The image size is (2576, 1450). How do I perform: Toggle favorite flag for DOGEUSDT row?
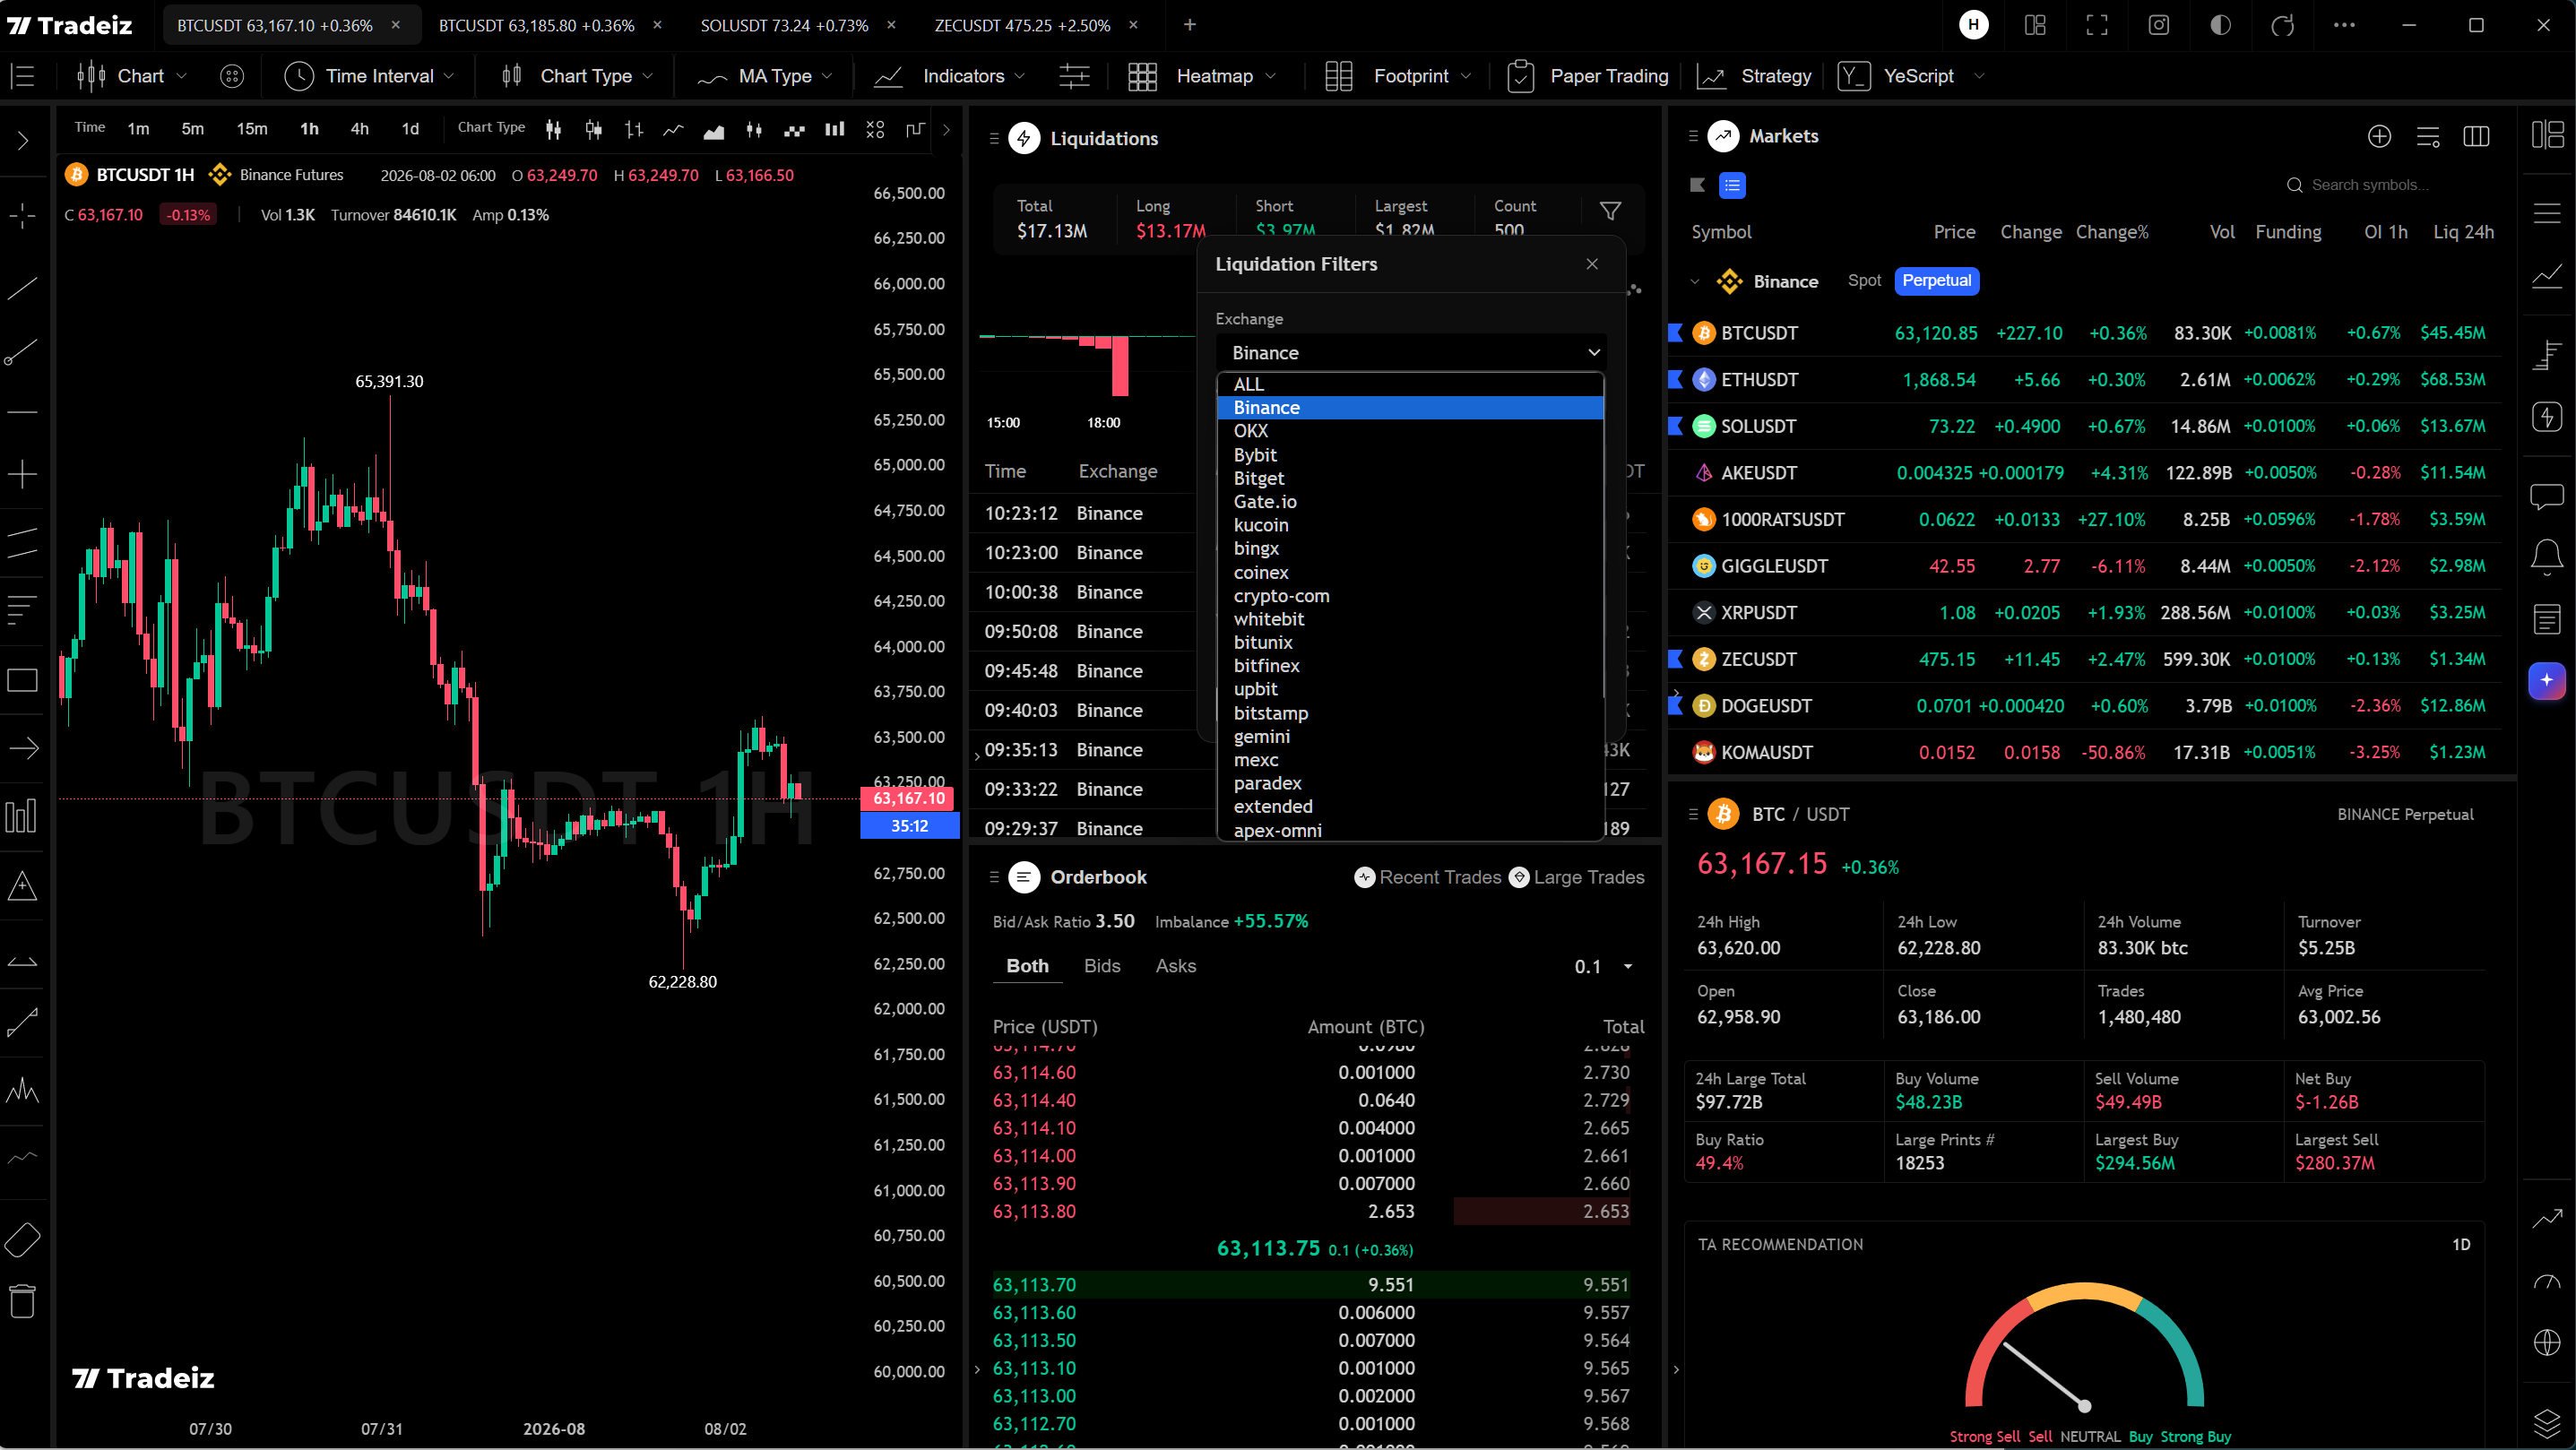[1676, 706]
